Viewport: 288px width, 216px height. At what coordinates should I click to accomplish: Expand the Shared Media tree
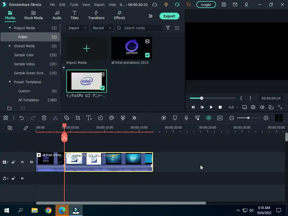(10, 46)
